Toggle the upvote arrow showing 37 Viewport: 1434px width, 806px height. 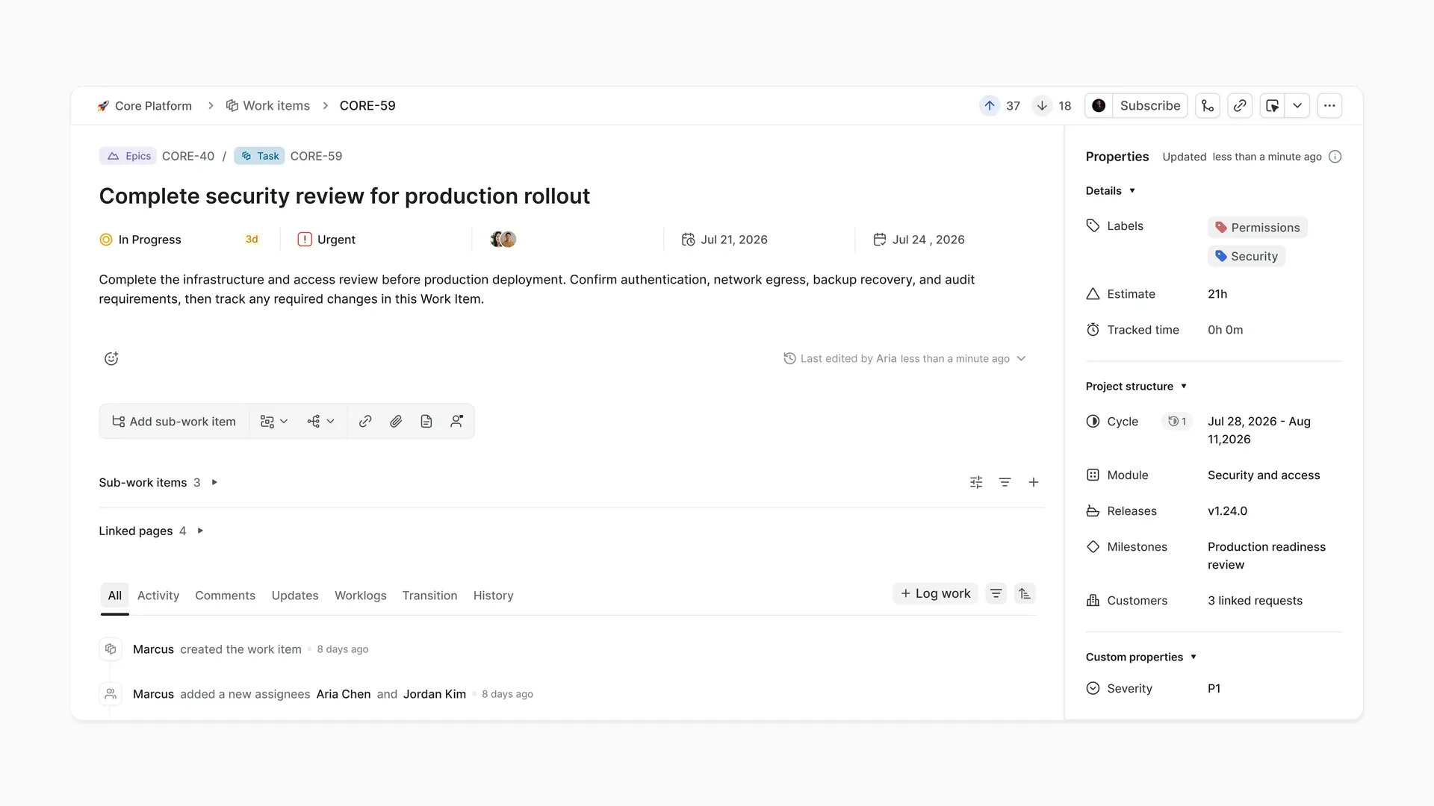[x=990, y=106]
